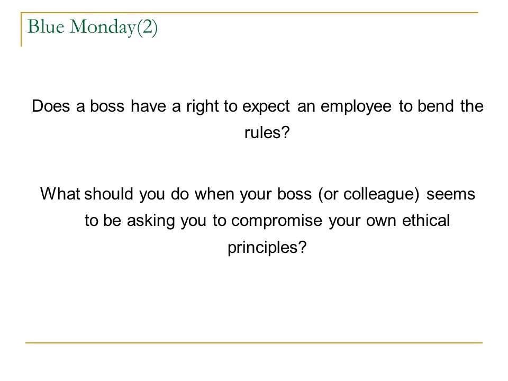The image size is (508, 381).
Task: Click the word "ethical" in the second question
Action: point(425,220)
